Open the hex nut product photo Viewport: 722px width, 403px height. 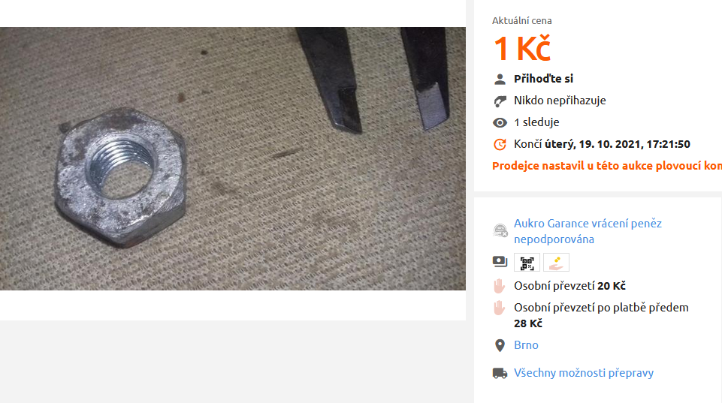[x=233, y=158]
